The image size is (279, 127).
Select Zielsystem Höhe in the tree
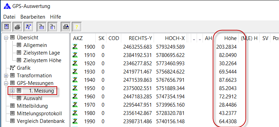[42, 60]
